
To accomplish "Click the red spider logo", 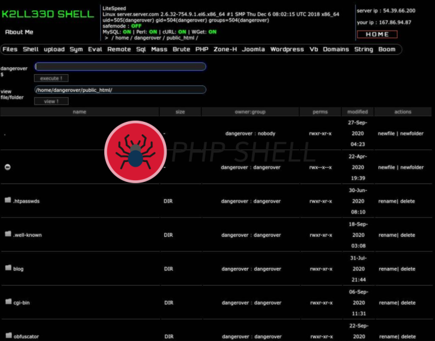I will (135, 152).
